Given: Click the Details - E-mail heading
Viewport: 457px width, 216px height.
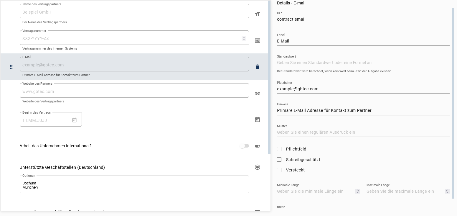Looking at the screenshot, I should tap(291, 3).
